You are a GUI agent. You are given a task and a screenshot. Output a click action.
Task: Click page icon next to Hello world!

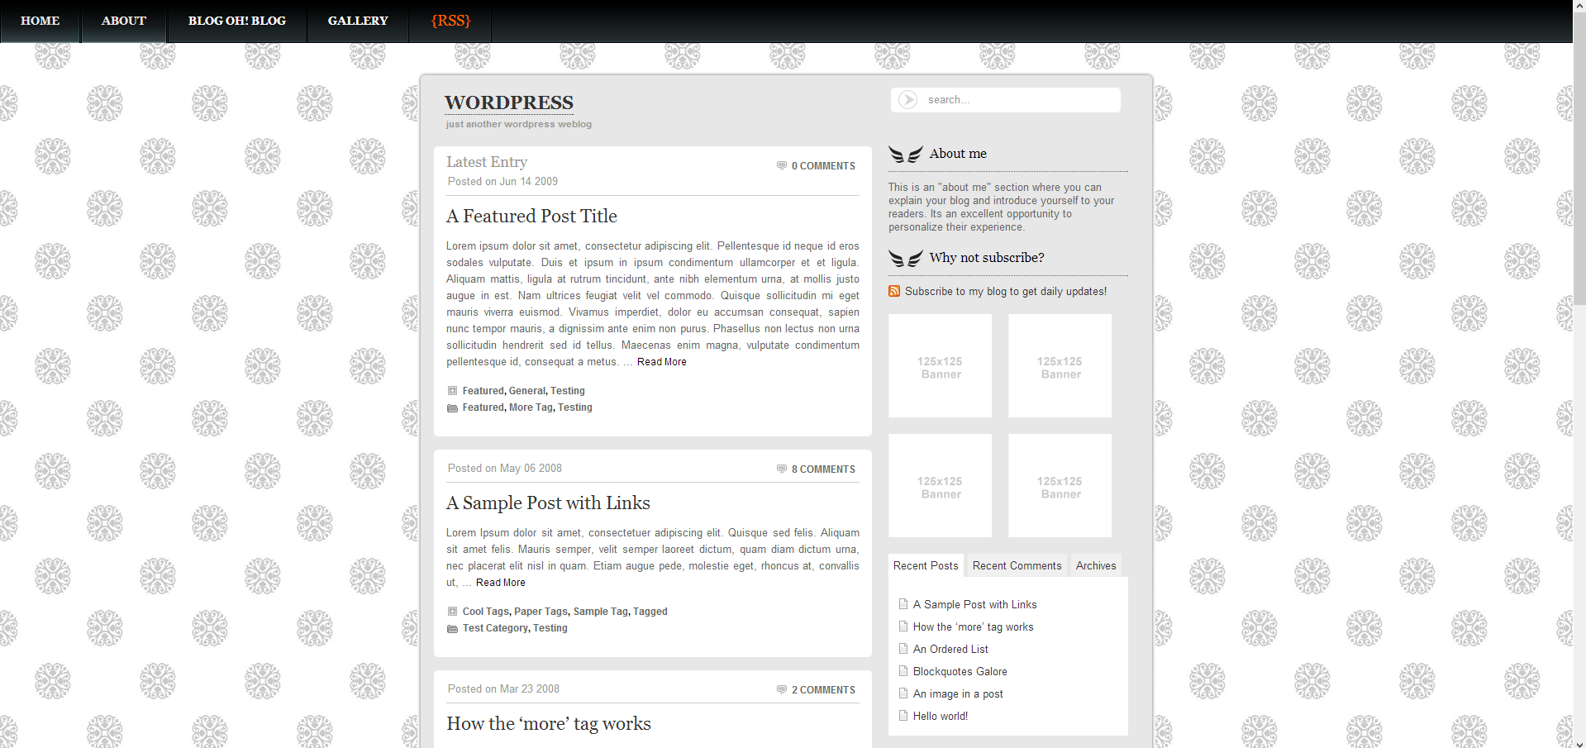click(x=903, y=716)
